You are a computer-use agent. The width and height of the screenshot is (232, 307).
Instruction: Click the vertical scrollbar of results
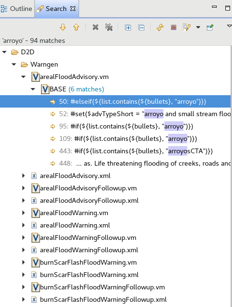point(231,176)
